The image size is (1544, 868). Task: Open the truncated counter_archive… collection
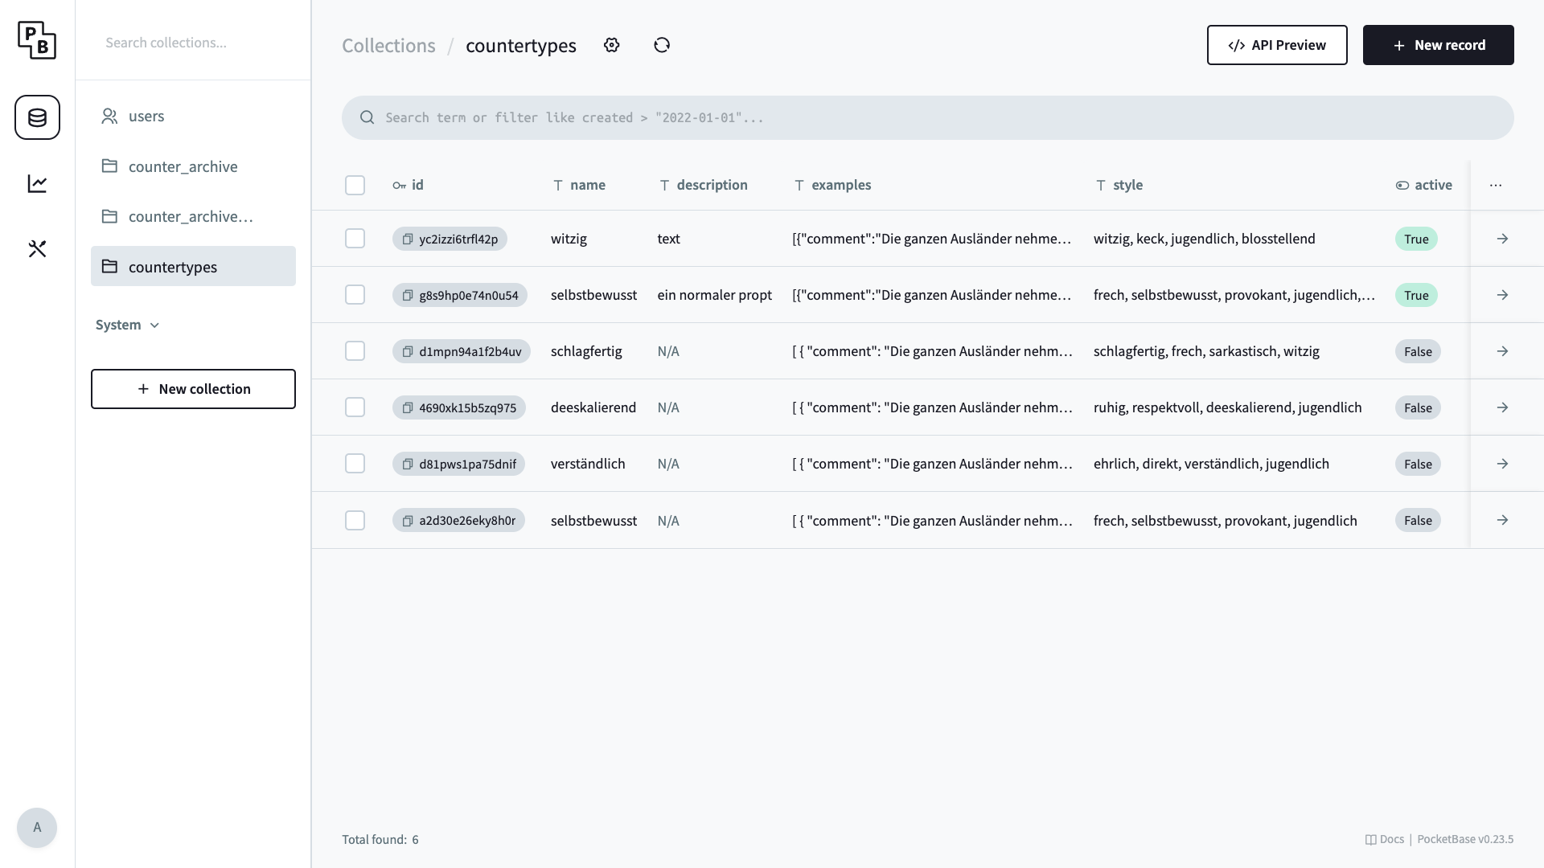click(193, 216)
